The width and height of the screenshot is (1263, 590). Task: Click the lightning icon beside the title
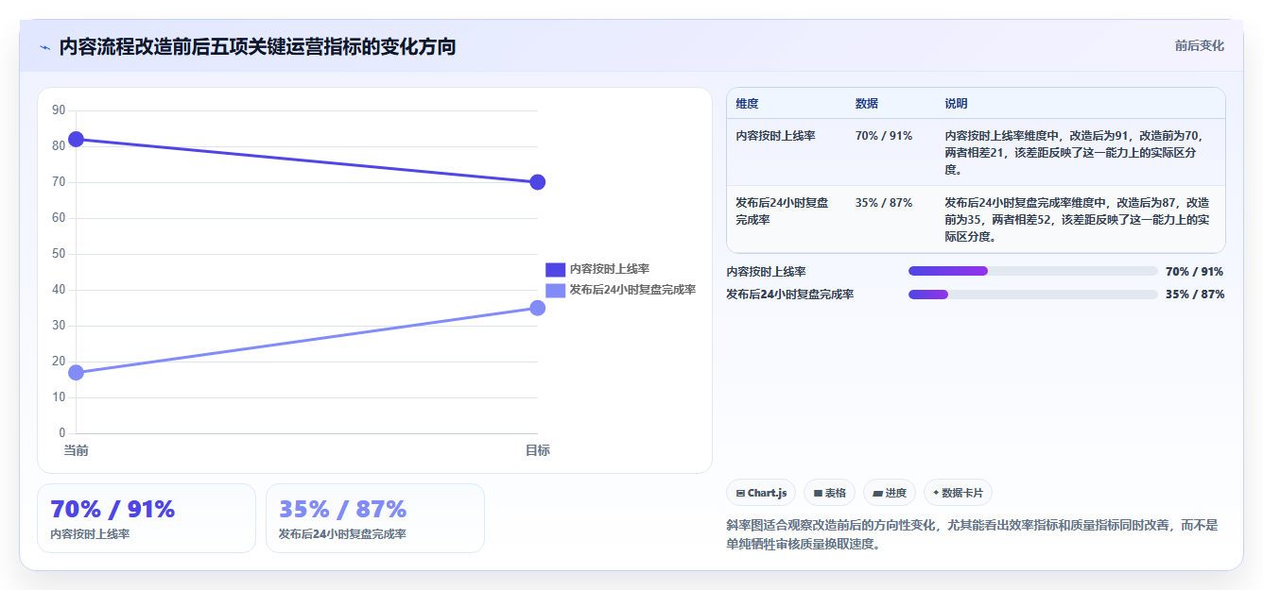pyautogui.click(x=44, y=47)
